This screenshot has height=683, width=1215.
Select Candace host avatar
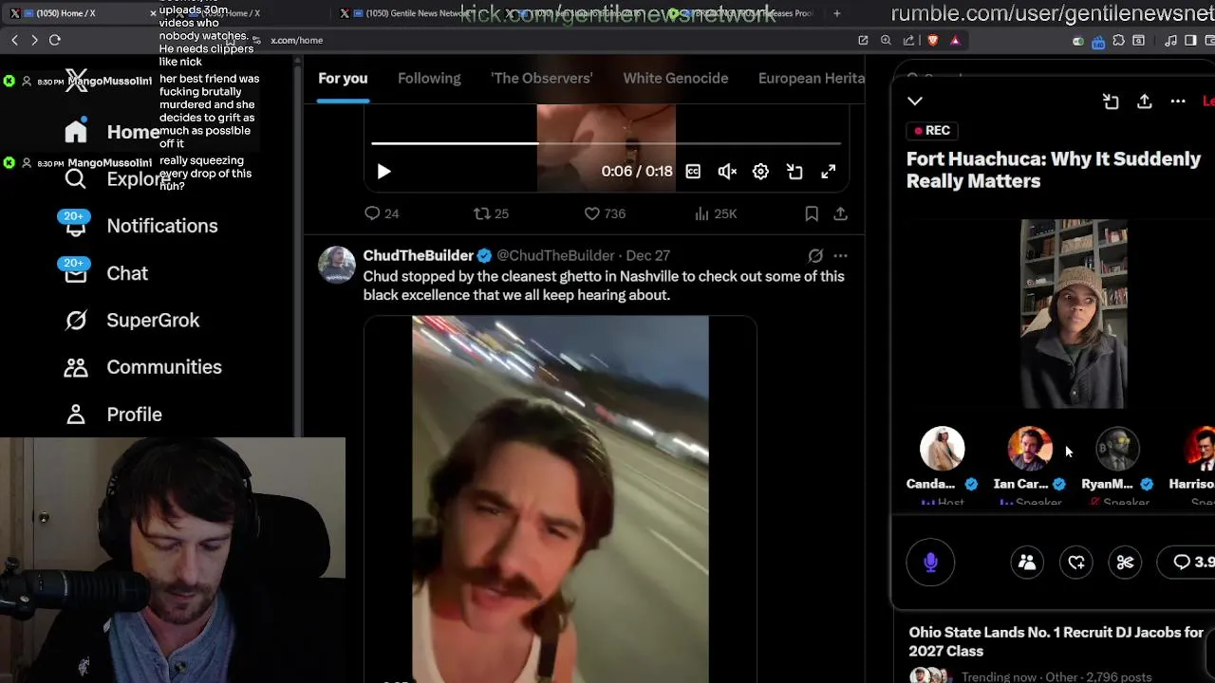coord(942,449)
